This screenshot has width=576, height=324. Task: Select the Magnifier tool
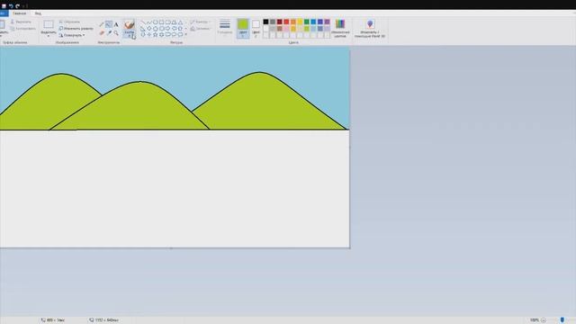point(116,32)
